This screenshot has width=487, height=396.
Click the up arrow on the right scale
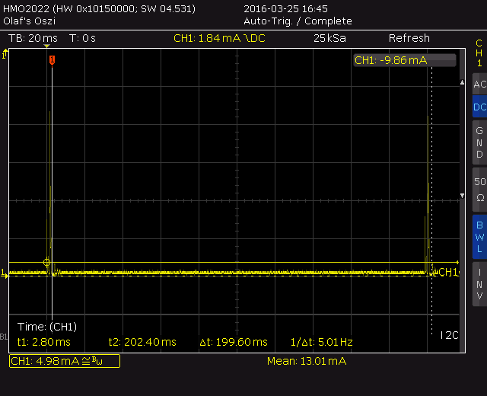point(462,82)
